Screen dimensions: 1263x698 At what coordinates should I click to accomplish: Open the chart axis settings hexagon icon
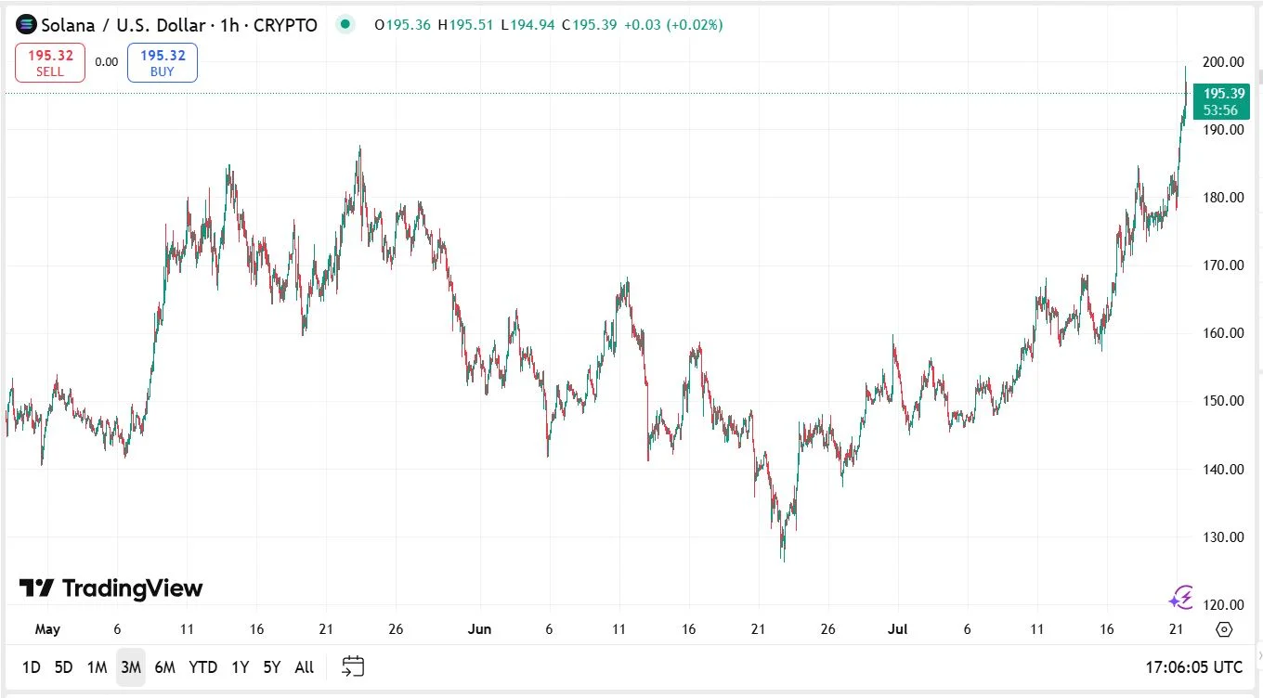click(1224, 629)
